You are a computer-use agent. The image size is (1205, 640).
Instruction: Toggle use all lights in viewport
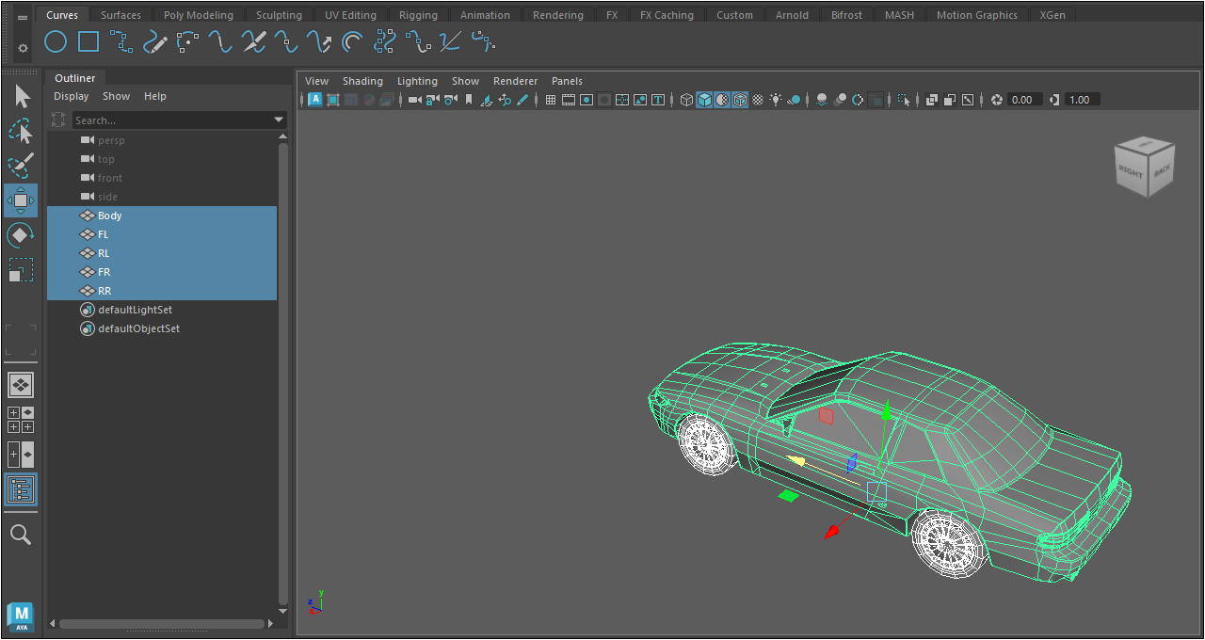point(776,100)
